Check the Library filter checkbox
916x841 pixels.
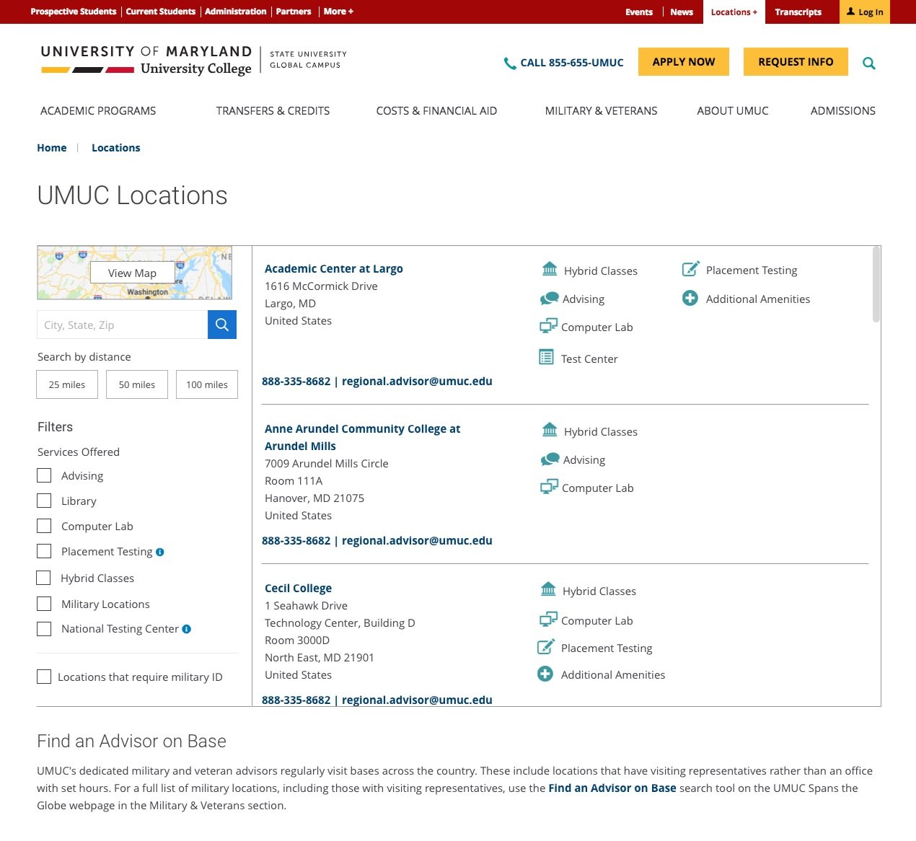click(44, 501)
